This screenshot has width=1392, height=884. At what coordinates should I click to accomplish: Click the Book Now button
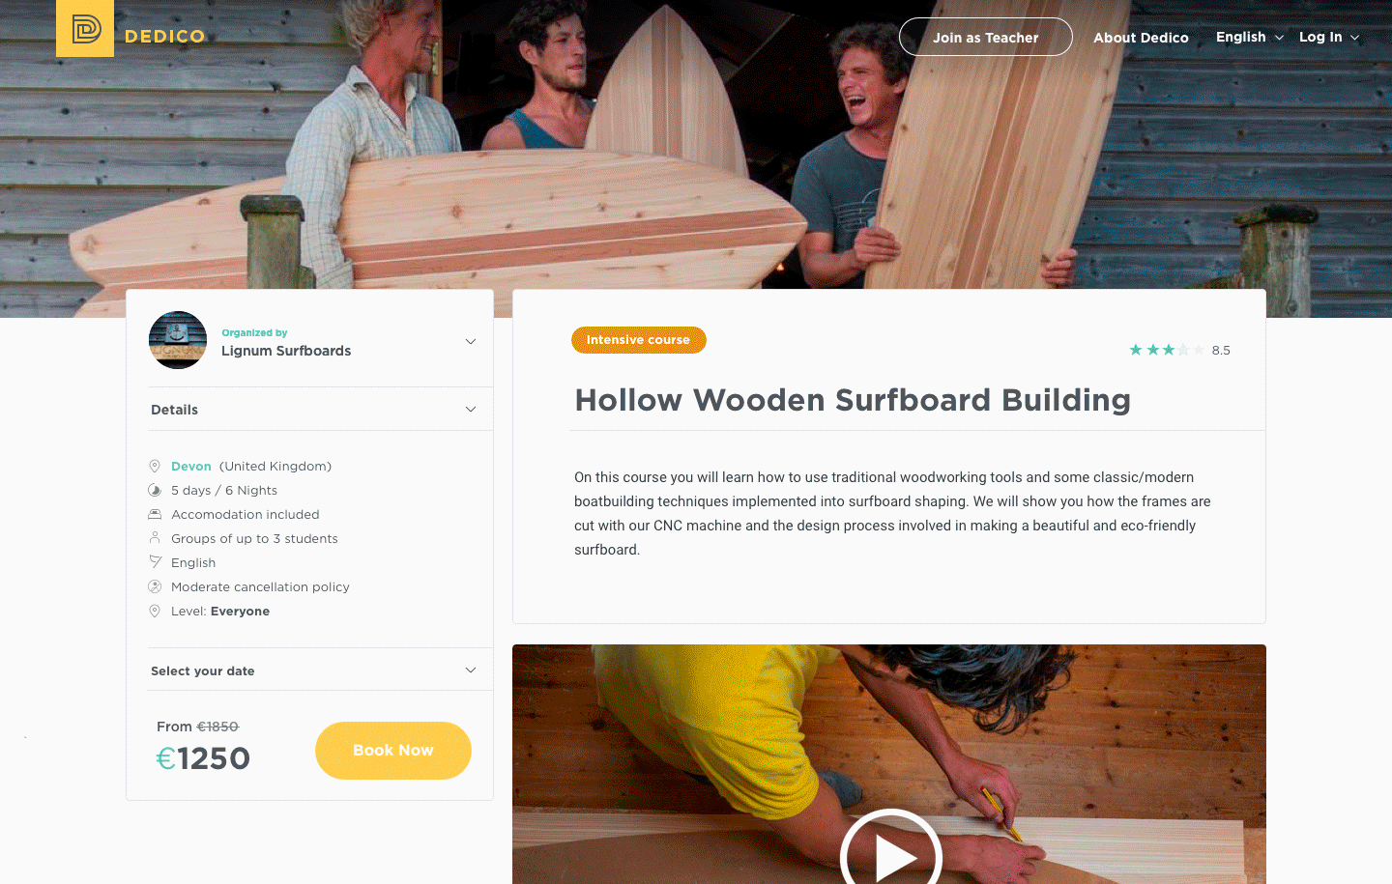(393, 751)
